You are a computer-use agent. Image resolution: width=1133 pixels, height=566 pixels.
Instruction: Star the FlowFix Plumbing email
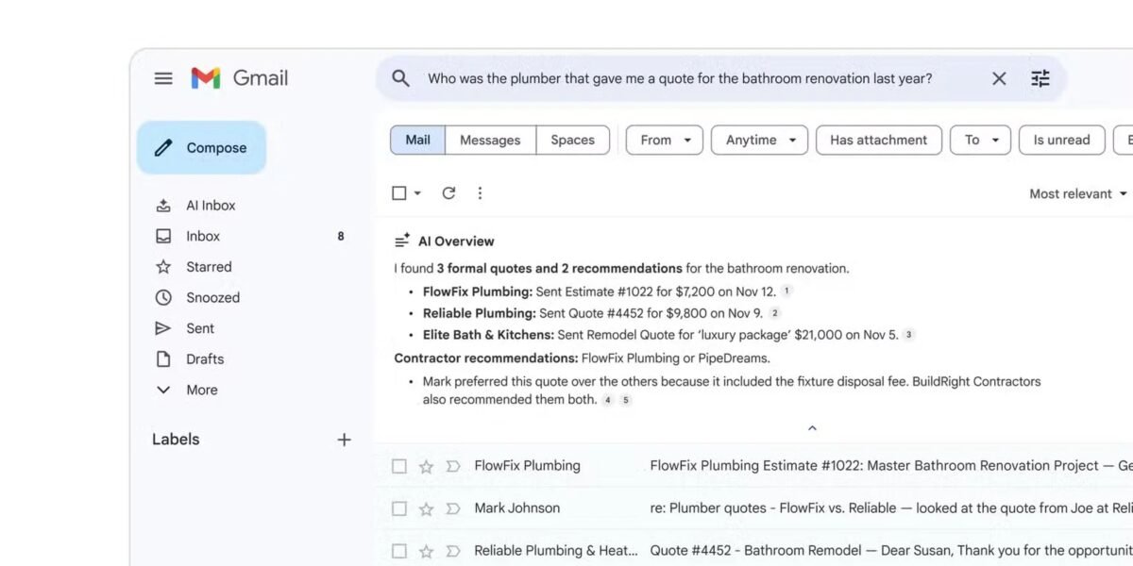[426, 466]
